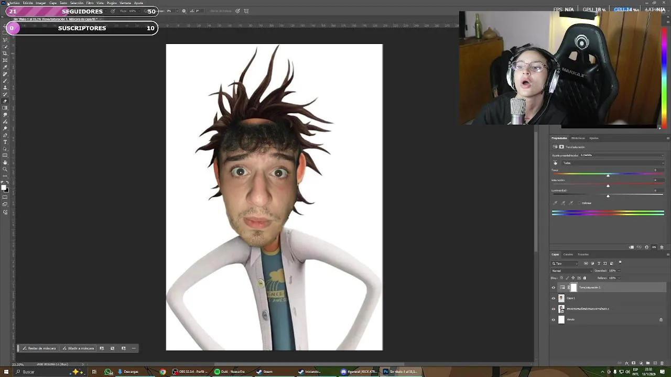This screenshot has height=377, width=671.
Task: Toggle pixel layer filter in Layers panel
Action: click(x=586, y=263)
